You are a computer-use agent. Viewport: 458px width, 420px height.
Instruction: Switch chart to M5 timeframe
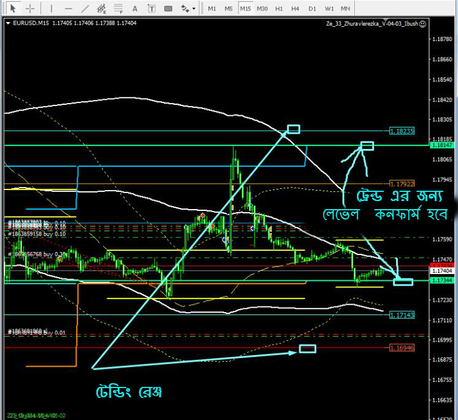coord(229,9)
